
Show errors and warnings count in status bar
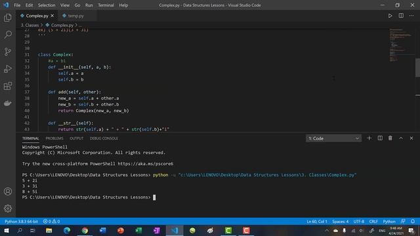(x=51, y=222)
